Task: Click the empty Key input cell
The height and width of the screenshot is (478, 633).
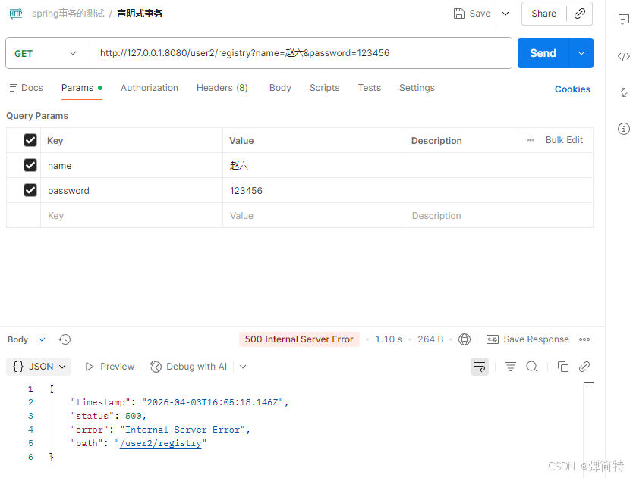Action: pyautogui.click(x=131, y=216)
